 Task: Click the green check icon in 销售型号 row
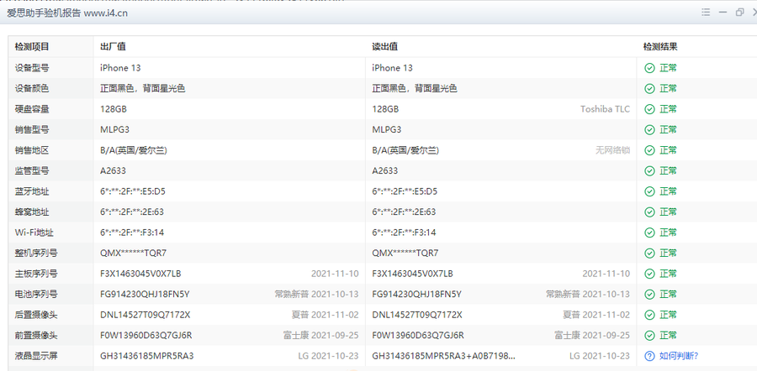click(x=650, y=129)
